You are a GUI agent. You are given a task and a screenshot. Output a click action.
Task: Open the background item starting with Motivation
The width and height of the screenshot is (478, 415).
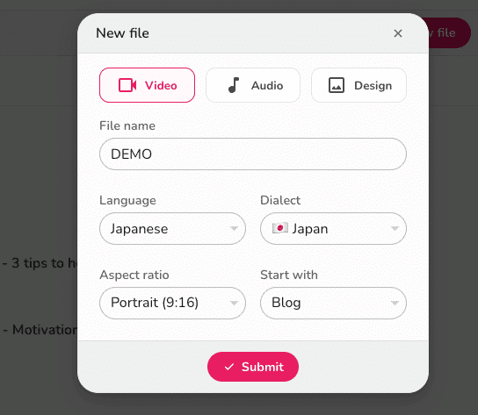pyautogui.click(x=40, y=330)
